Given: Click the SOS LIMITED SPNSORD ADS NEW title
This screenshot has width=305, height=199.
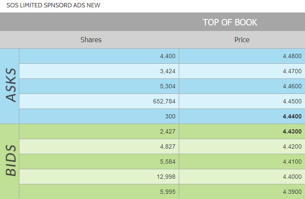Looking at the screenshot, I should [53, 6].
